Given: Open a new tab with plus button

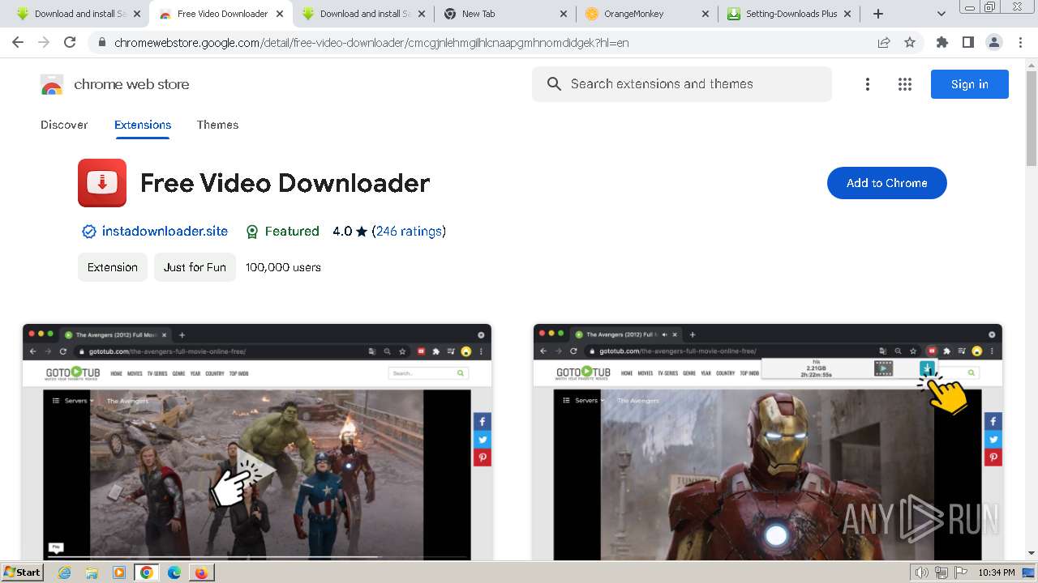Looking at the screenshot, I should (x=878, y=14).
